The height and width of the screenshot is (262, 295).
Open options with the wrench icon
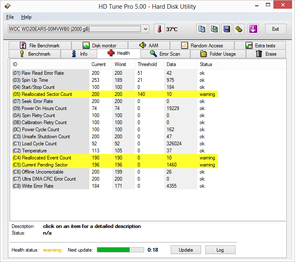[x=239, y=29]
